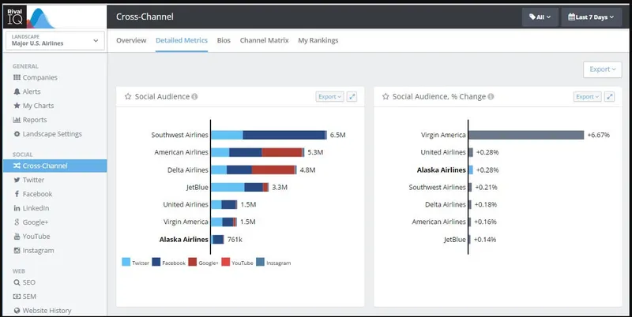The height and width of the screenshot is (317, 632).
Task: Click the LinkedIn icon in sidebar
Action: pyautogui.click(x=17, y=208)
